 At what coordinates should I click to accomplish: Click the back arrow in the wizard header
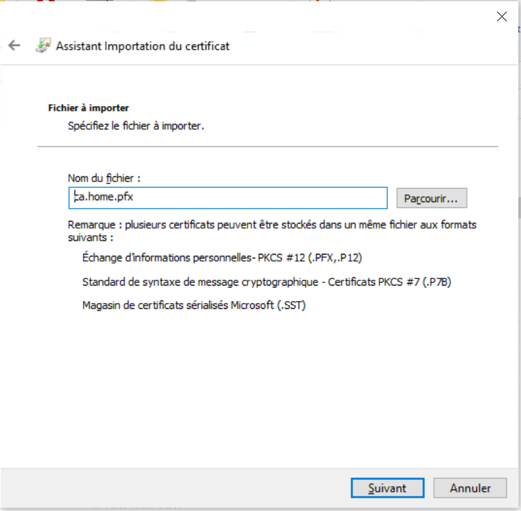pyautogui.click(x=14, y=46)
